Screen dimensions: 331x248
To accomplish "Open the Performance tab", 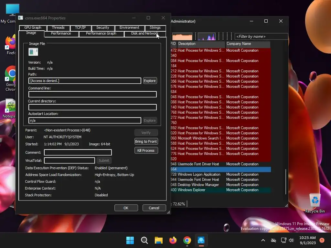I will [61, 34].
